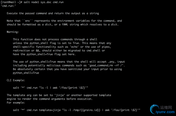
Task: Click the word 'Execute' in description
Action: [12, 13]
